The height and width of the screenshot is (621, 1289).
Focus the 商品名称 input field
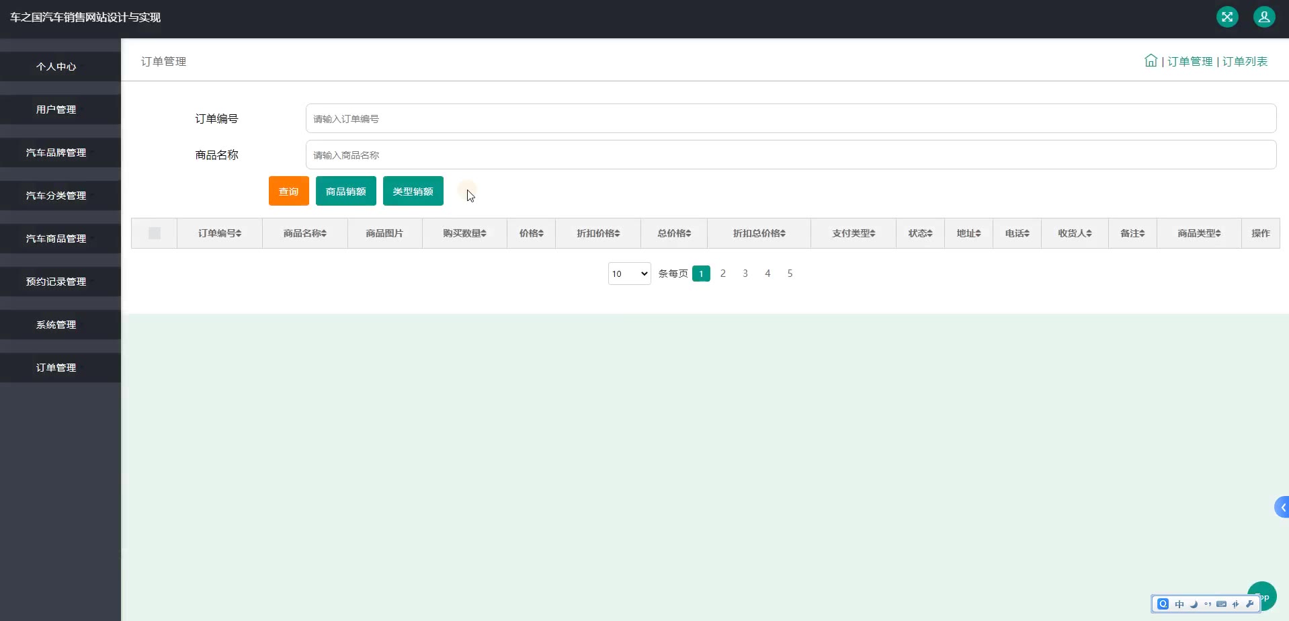[791, 155]
